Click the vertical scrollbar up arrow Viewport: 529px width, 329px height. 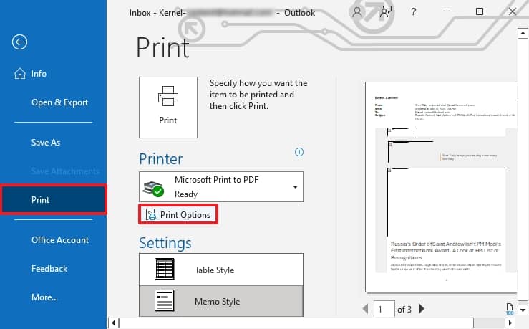523,33
